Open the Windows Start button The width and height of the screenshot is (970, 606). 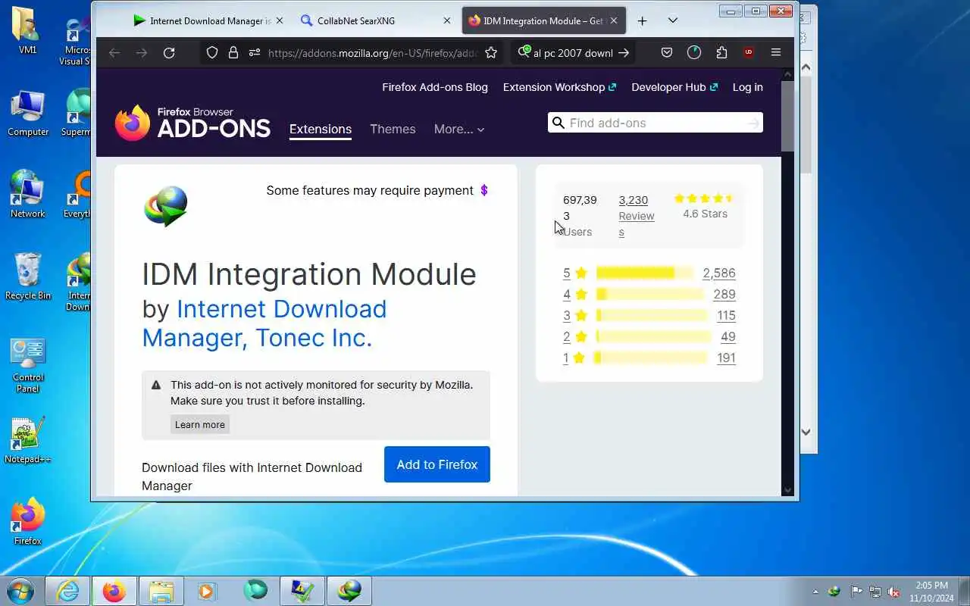[20, 591]
